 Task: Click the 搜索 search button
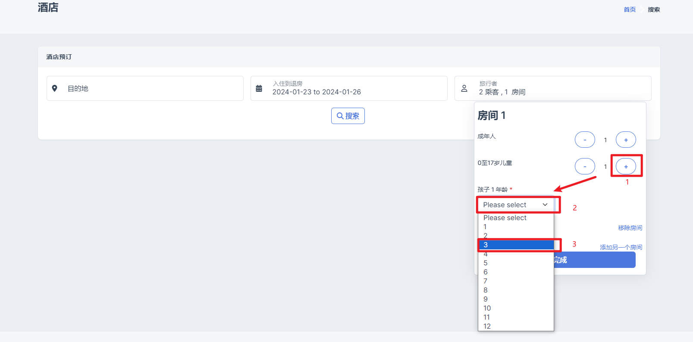(x=348, y=116)
